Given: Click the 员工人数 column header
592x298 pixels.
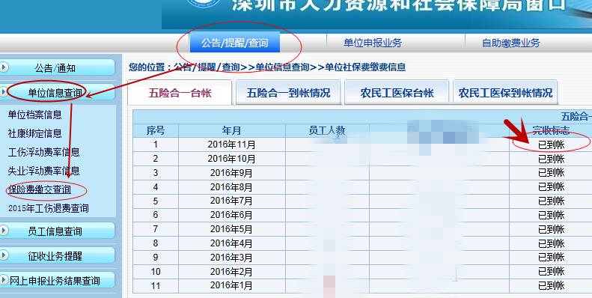Looking at the screenshot, I should pyautogui.click(x=327, y=131).
